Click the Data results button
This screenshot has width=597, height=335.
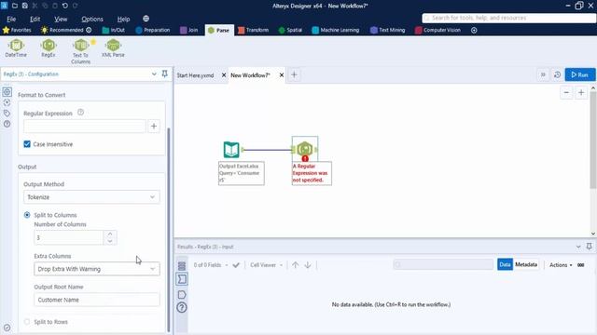(x=505, y=264)
